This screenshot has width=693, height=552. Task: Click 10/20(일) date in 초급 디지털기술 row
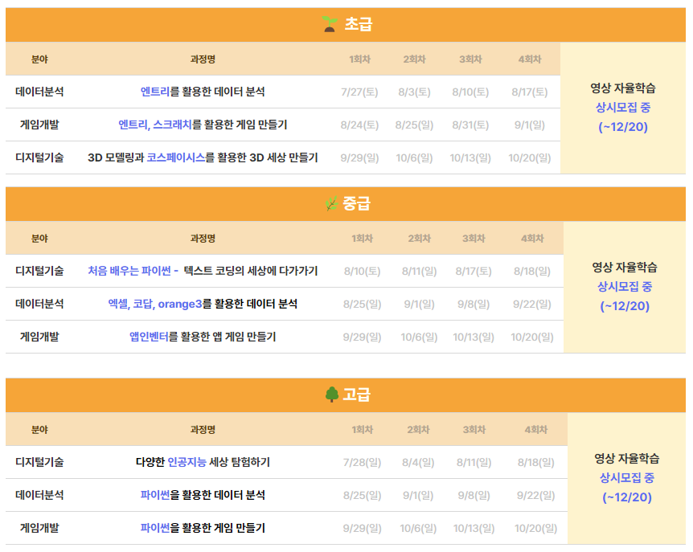[x=530, y=158]
